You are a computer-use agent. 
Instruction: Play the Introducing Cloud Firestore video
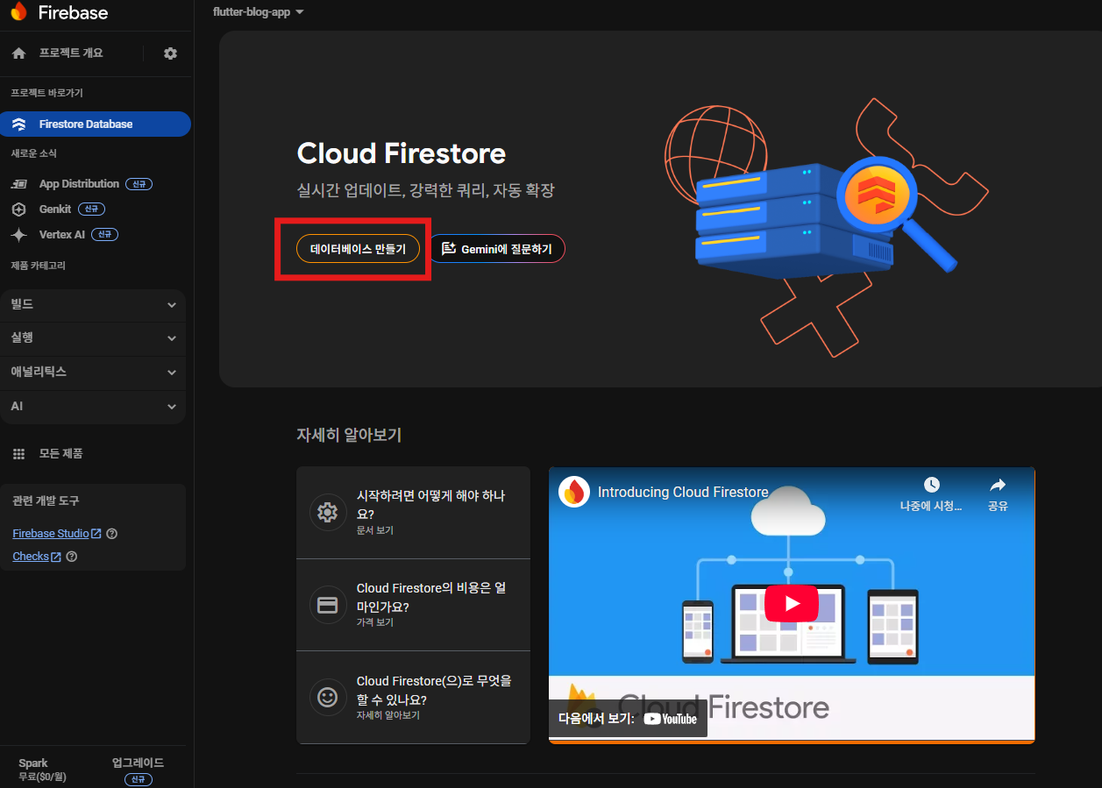pyautogui.click(x=792, y=603)
